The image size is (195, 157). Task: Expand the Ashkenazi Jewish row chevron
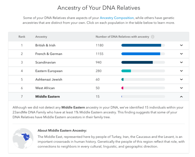coord(181,79)
